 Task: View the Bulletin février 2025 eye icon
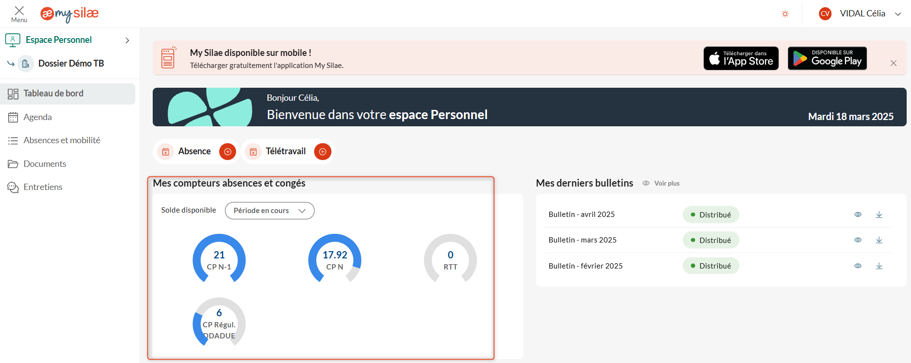858,266
